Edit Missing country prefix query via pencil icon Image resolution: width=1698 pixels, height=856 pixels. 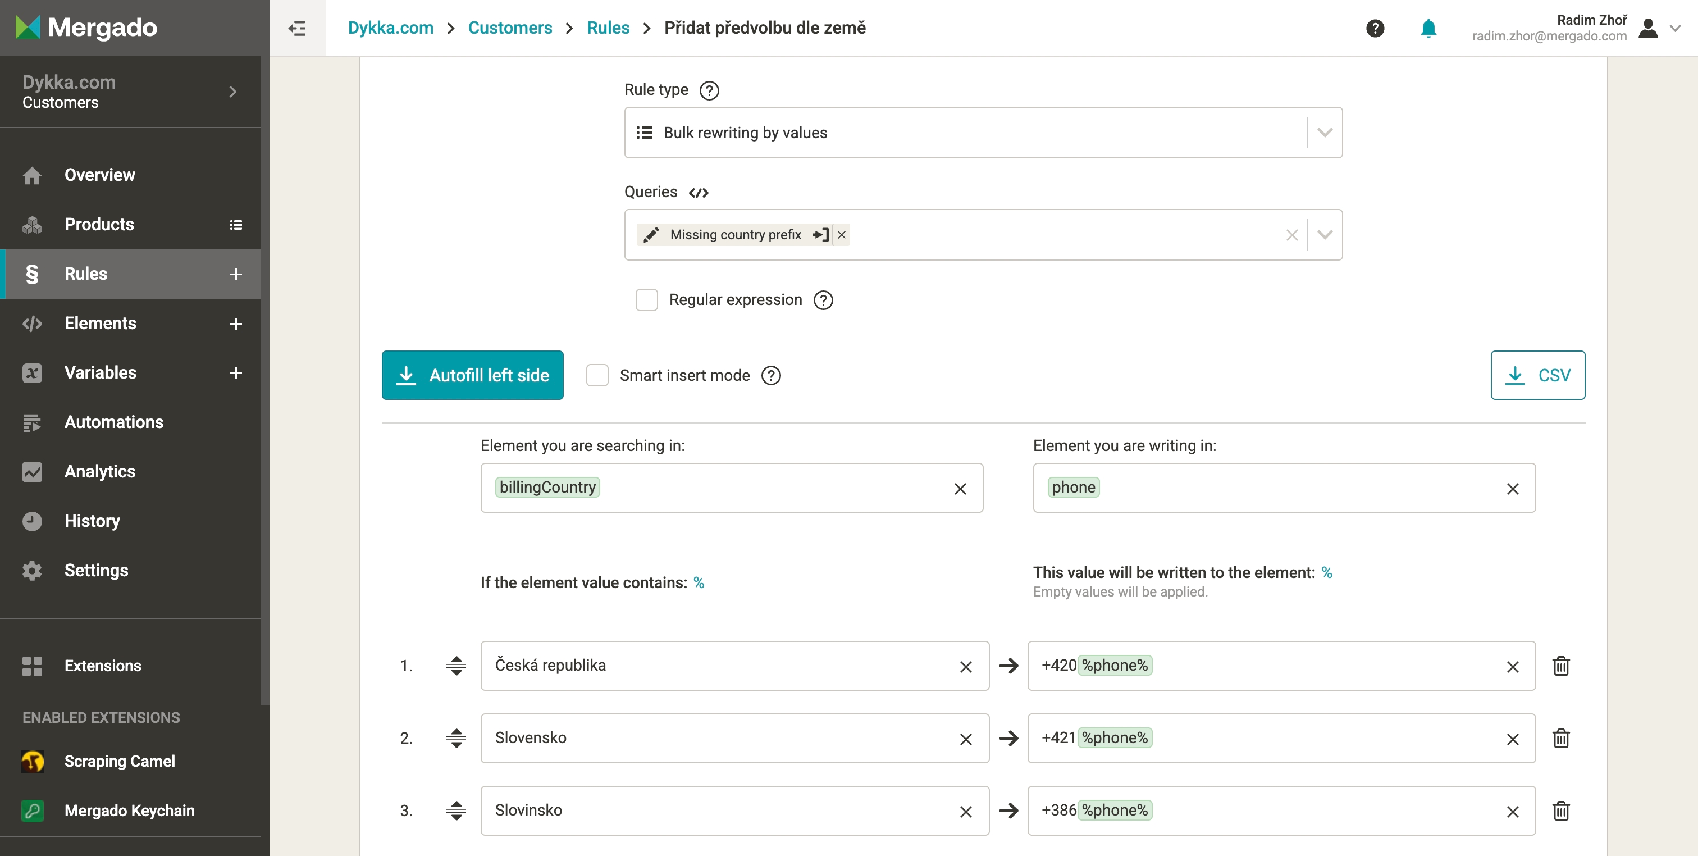tap(651, 235)
